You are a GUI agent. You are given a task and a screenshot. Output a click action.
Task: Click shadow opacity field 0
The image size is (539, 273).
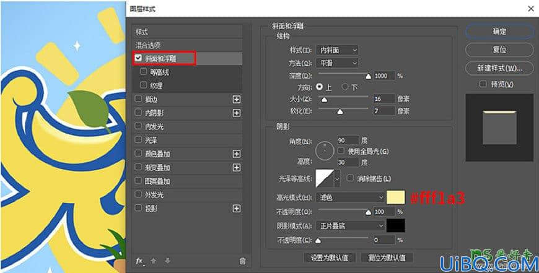coord(384,240)
